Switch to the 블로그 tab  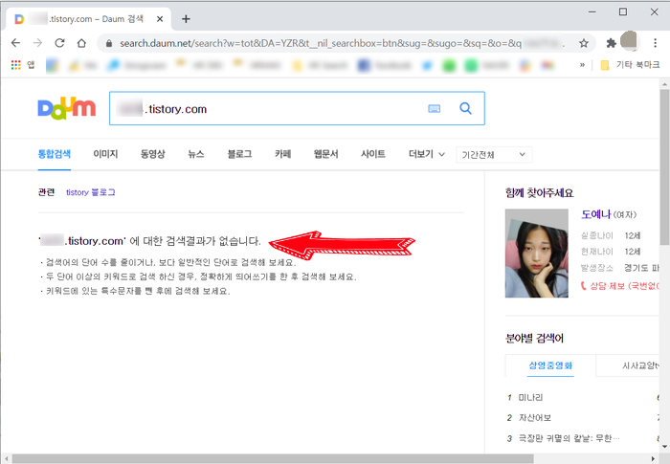pos(239,154)
